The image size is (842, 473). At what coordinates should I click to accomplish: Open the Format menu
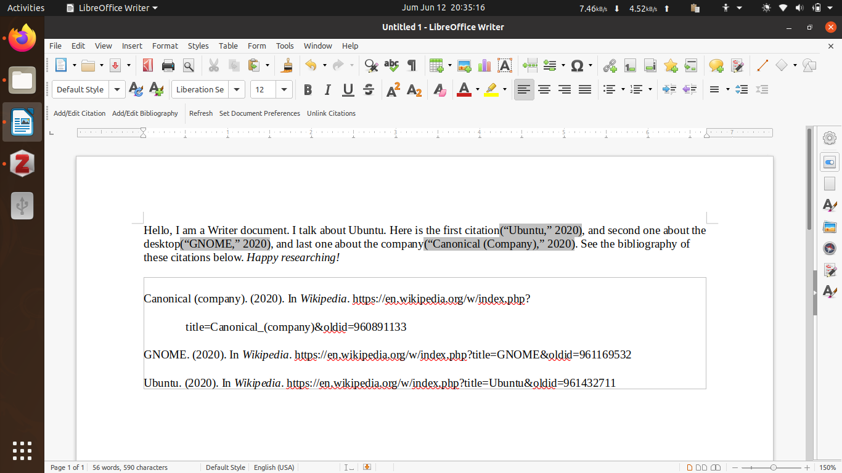165,46
